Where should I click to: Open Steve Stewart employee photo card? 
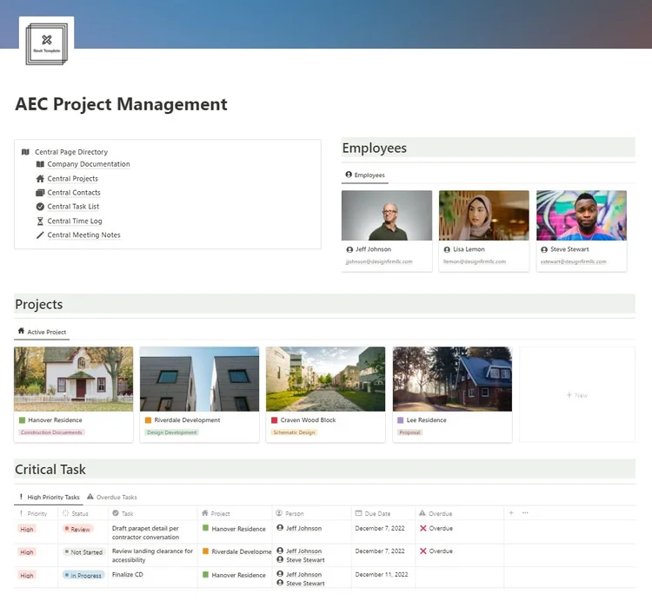pyautogui.click(x=582, y=215)
